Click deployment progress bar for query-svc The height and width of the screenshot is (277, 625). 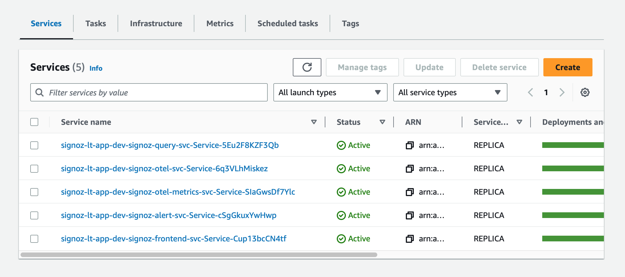point(573,145)
